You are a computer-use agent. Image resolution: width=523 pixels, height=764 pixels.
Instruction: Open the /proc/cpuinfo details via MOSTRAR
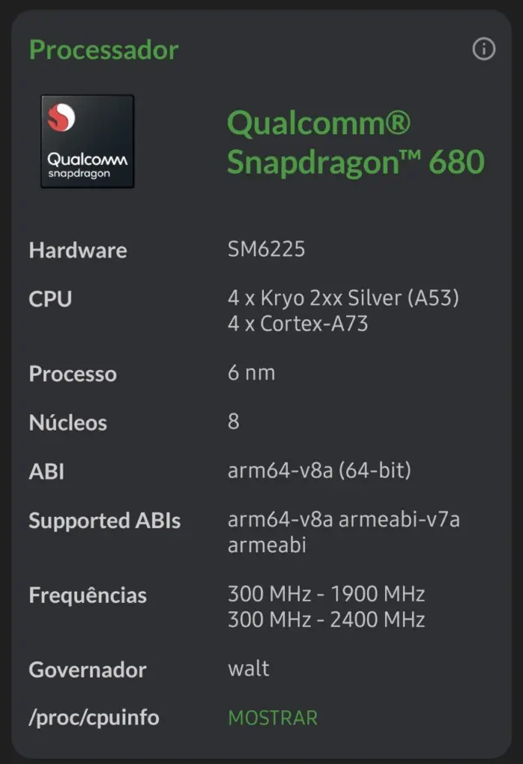click(272, 717)
